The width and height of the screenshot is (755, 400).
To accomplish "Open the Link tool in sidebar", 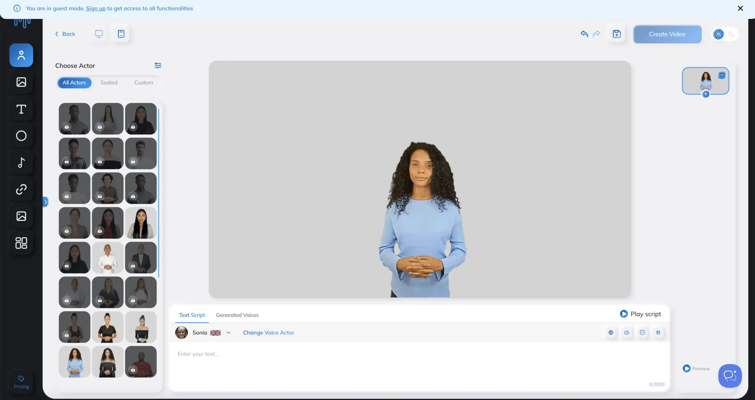I will click(21, 189).
